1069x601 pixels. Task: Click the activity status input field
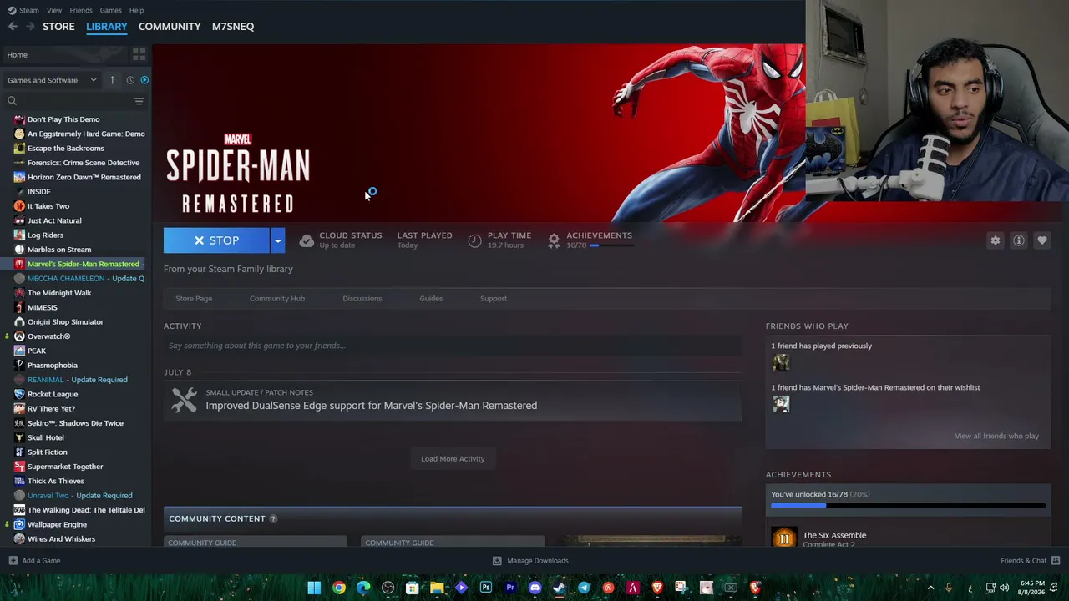click(453, 346)
